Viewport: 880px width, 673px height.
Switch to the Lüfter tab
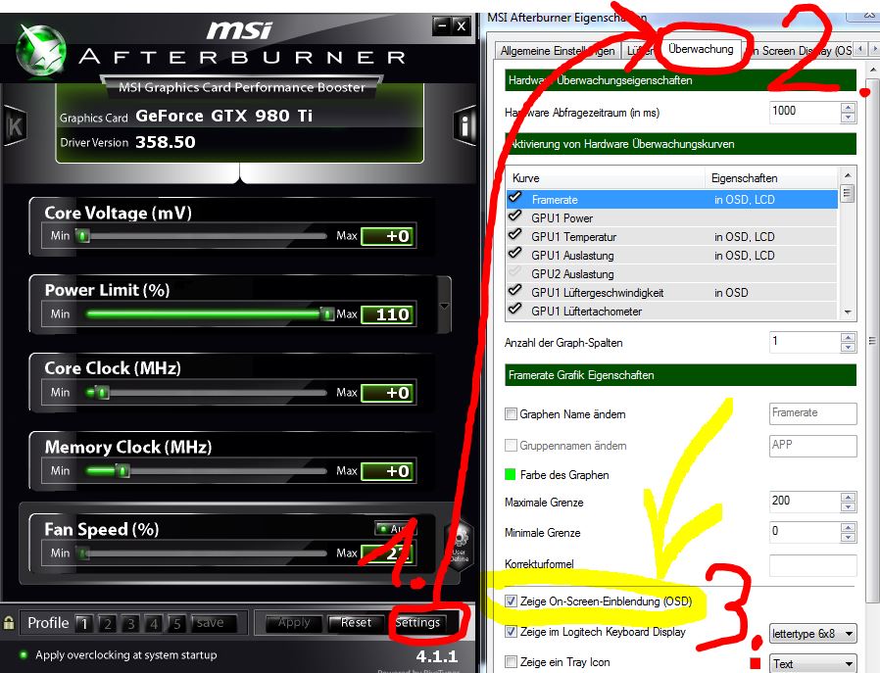click(640, 51)
